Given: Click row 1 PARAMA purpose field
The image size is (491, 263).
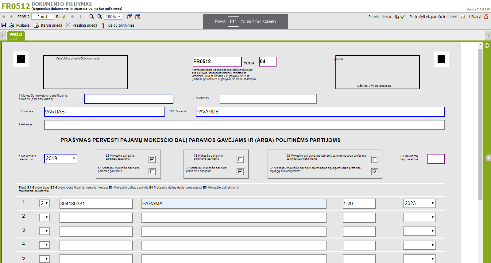Looking at the screenshot, I should tap(234, 204).
